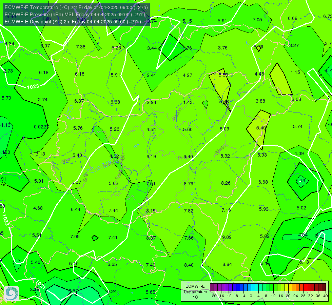Screen dimensions: 332x305
Task: Click the 6.19 grid value
Action: coord(151,157)
